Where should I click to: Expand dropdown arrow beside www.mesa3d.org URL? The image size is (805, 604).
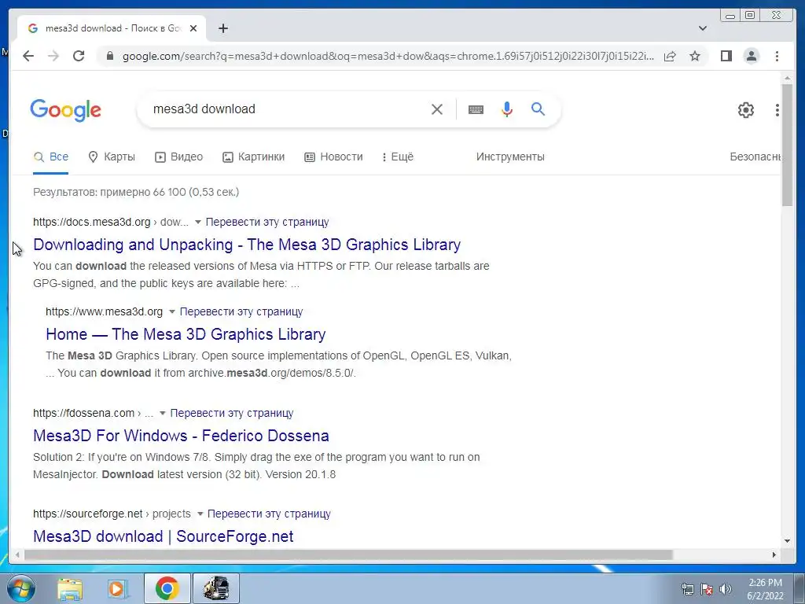click(172, 311)
